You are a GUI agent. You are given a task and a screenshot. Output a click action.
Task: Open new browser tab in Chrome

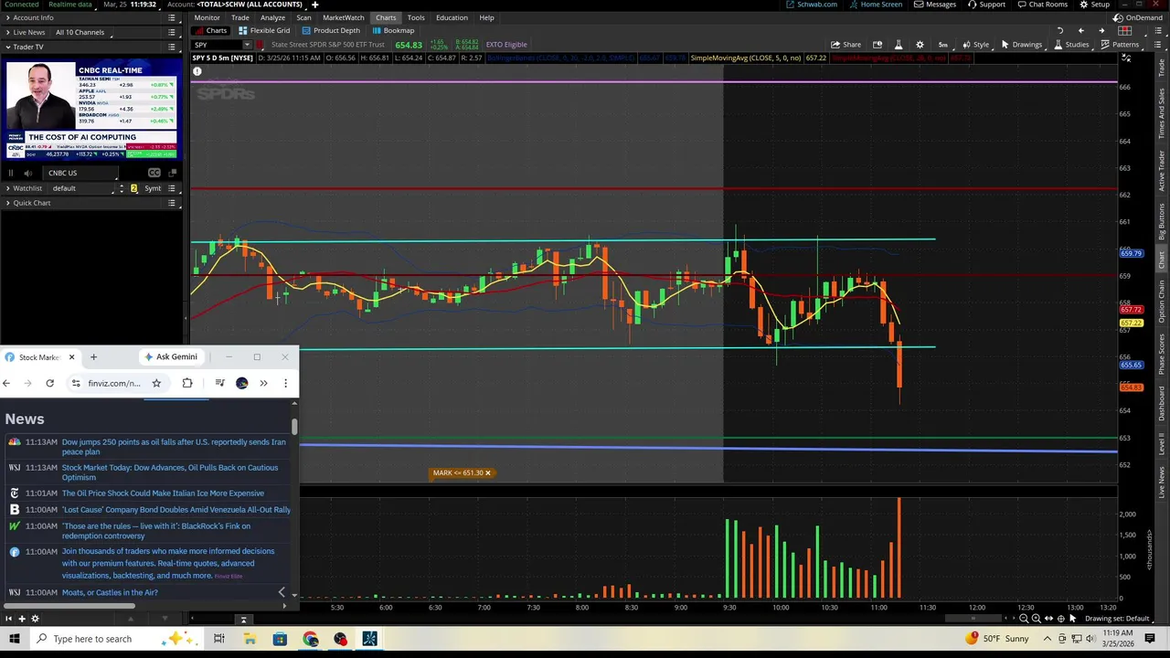pyautogui.click(x=93, y=357)
